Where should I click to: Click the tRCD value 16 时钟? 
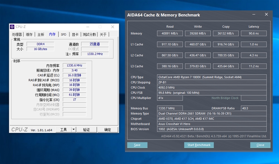[x=74, y=80]
